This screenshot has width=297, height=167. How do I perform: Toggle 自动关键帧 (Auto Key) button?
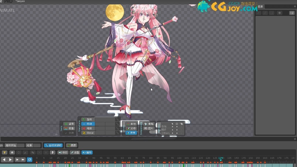click(53, 146)
